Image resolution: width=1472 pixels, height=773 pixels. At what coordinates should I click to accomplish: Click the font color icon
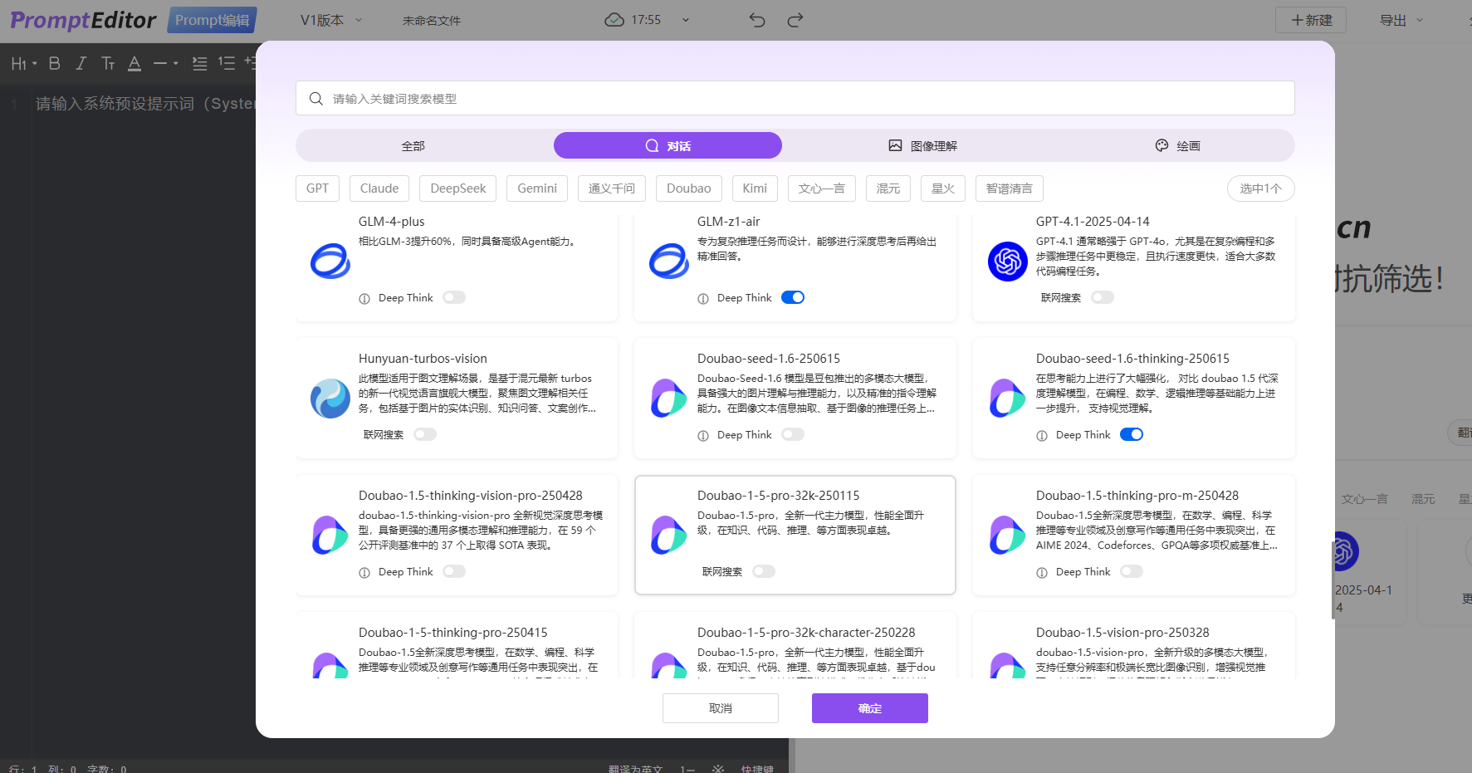point(134,63)
